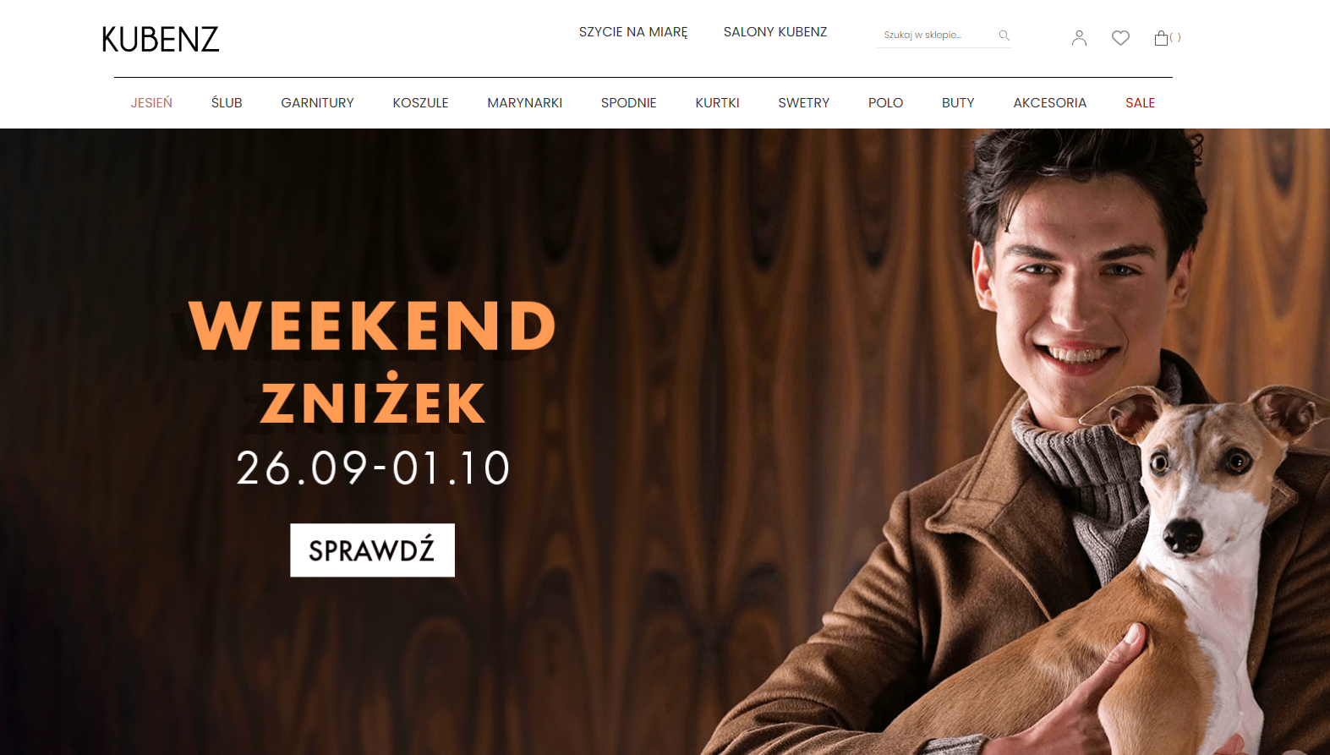1330x755 pixels.
Task: Open the GARNITURY category
Action: (x=317, y=103)
